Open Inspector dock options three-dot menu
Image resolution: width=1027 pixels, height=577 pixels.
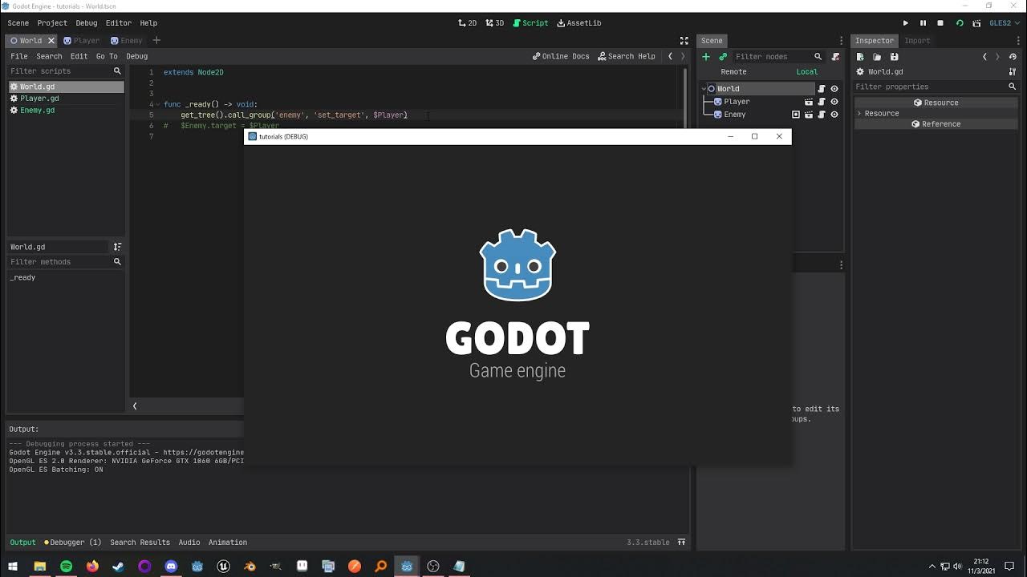point(1017,41)
